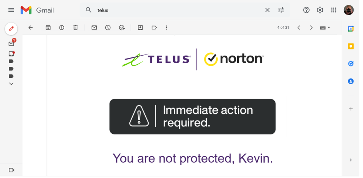
Task: Open the input tools keyboard dropdown
Action: 325,28
